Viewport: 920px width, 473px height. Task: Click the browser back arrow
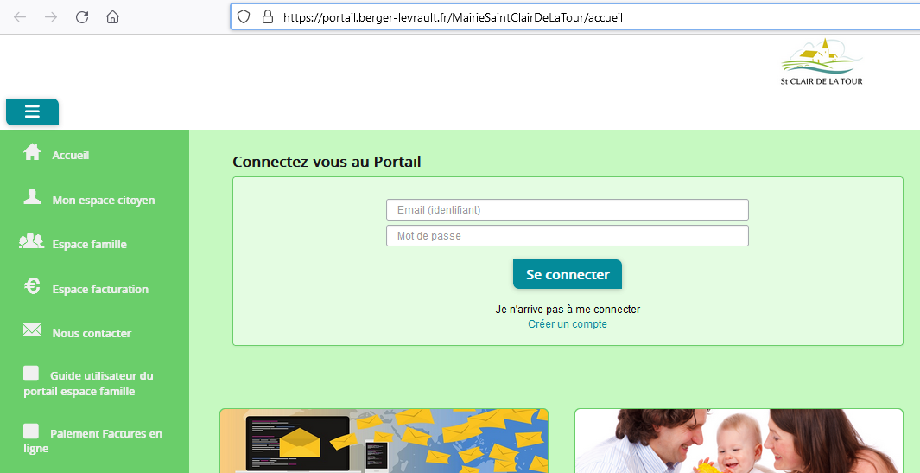20,17
